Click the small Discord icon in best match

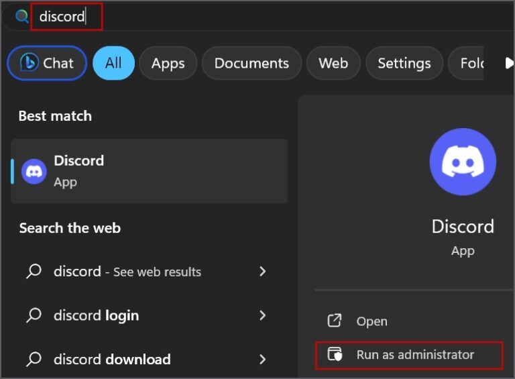tap(34, 171)
